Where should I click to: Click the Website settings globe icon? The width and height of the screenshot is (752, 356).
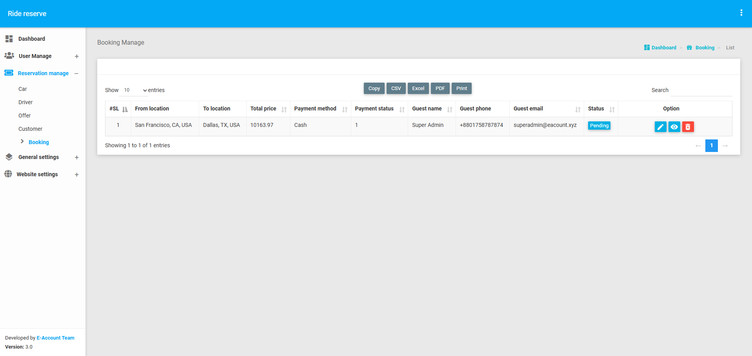[8, 174]
